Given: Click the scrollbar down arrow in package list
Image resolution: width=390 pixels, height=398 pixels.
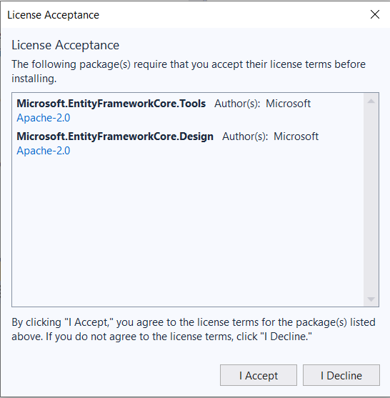Looking at the screenshot, I should [x=371, y=299].
